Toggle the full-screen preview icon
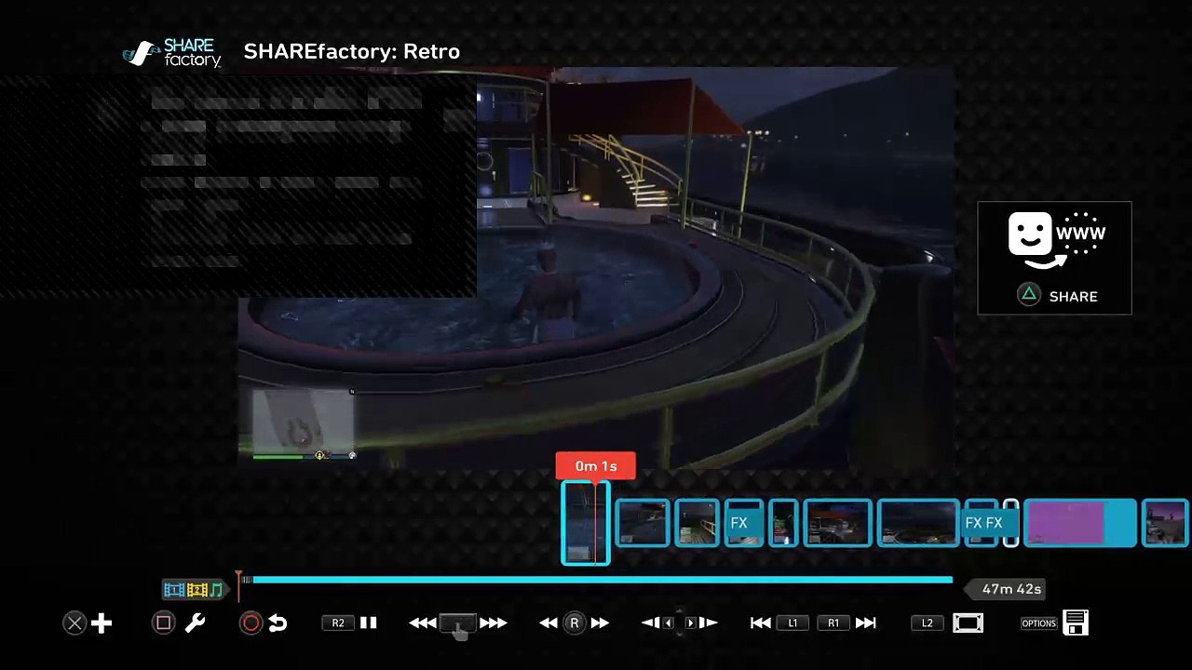This screenshot has height=670, width=1192. point(968,623)
